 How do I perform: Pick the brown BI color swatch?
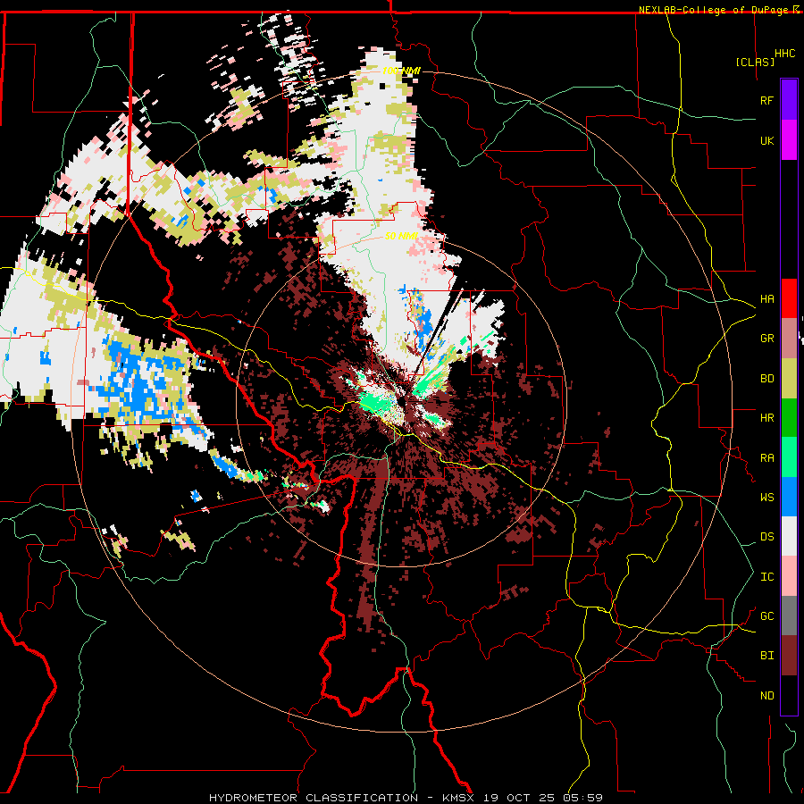point(789,656)
